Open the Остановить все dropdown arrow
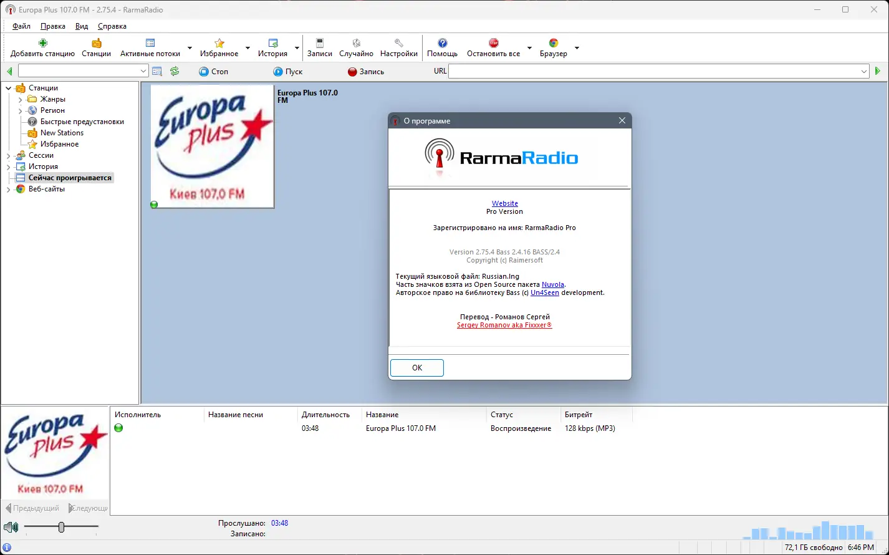Image resolution: width=889 pixels, height=555 pixels. click(529, 48)
